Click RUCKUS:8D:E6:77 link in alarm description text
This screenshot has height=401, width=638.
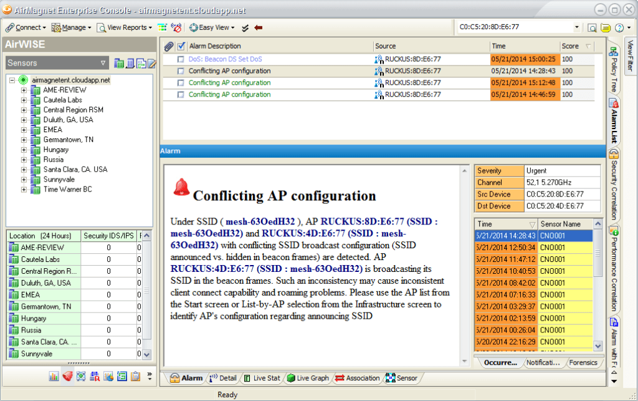(362, 221)
